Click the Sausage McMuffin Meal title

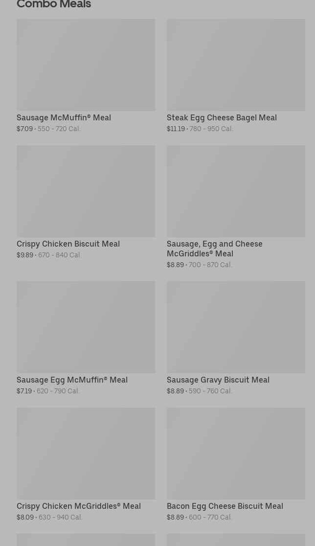click(64, 117)
